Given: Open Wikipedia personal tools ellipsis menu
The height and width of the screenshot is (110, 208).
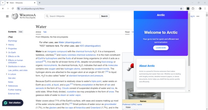Looking at the screenshot, I should point(198,16).
